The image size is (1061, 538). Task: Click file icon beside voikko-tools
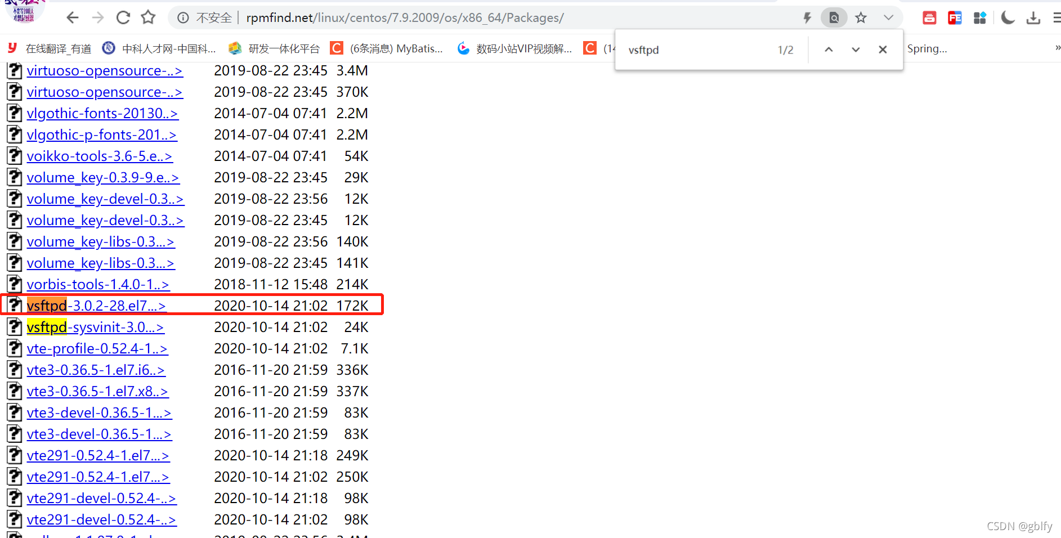click(x=15, y=155)
